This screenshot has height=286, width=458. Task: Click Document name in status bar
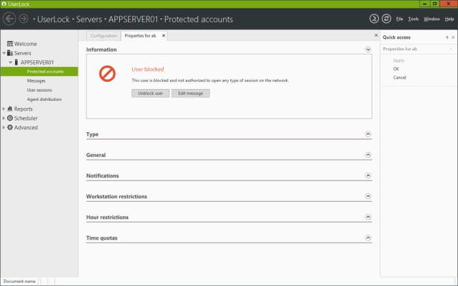coord(19,281)
